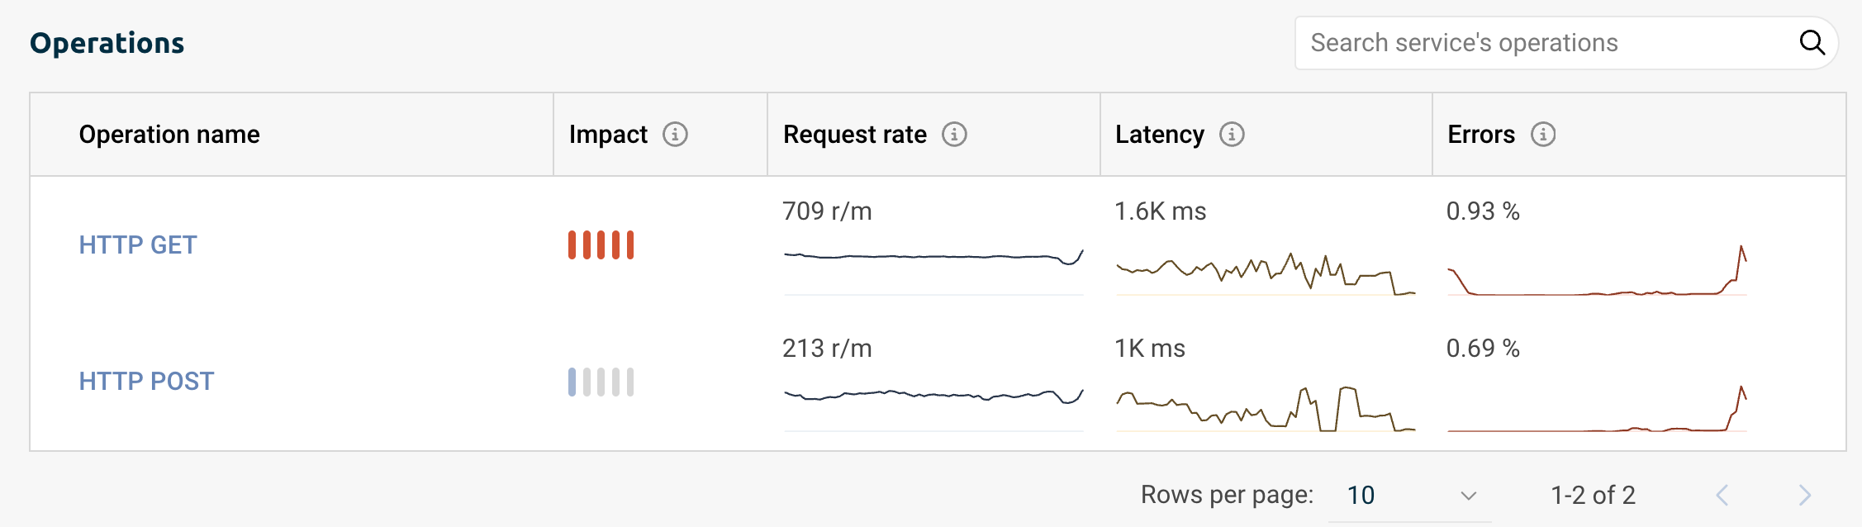Go to previous page arrow
Screen dimensions: 1862x527
click(x=1722, y=495)
